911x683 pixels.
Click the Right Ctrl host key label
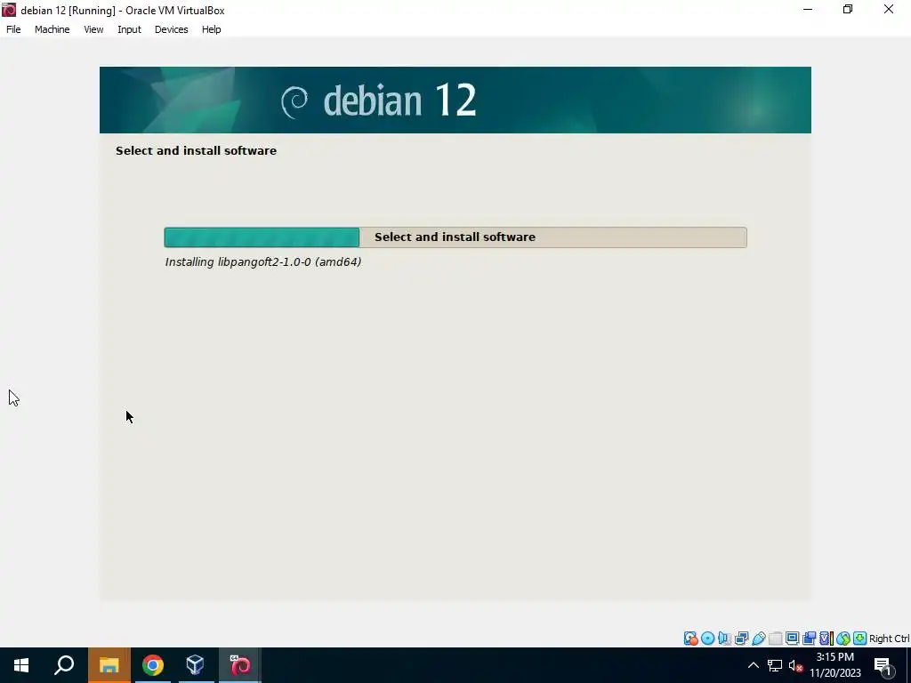[889, 639]
